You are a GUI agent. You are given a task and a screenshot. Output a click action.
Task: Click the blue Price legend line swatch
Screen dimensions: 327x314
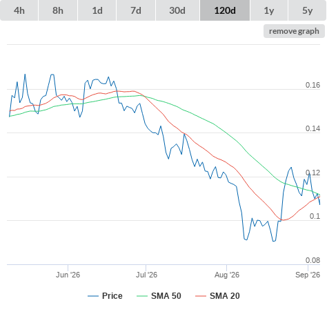pos(93,296)
